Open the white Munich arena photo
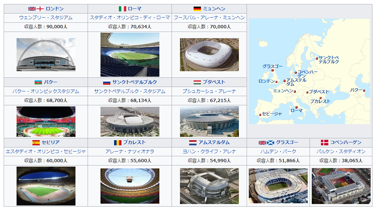This screenshot has width=378, height=211. click(x=209, y=55)
